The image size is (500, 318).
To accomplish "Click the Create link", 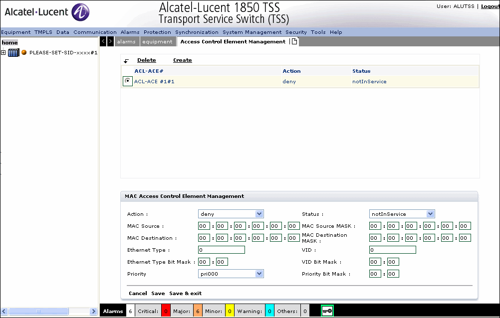I will coord(183,60).
